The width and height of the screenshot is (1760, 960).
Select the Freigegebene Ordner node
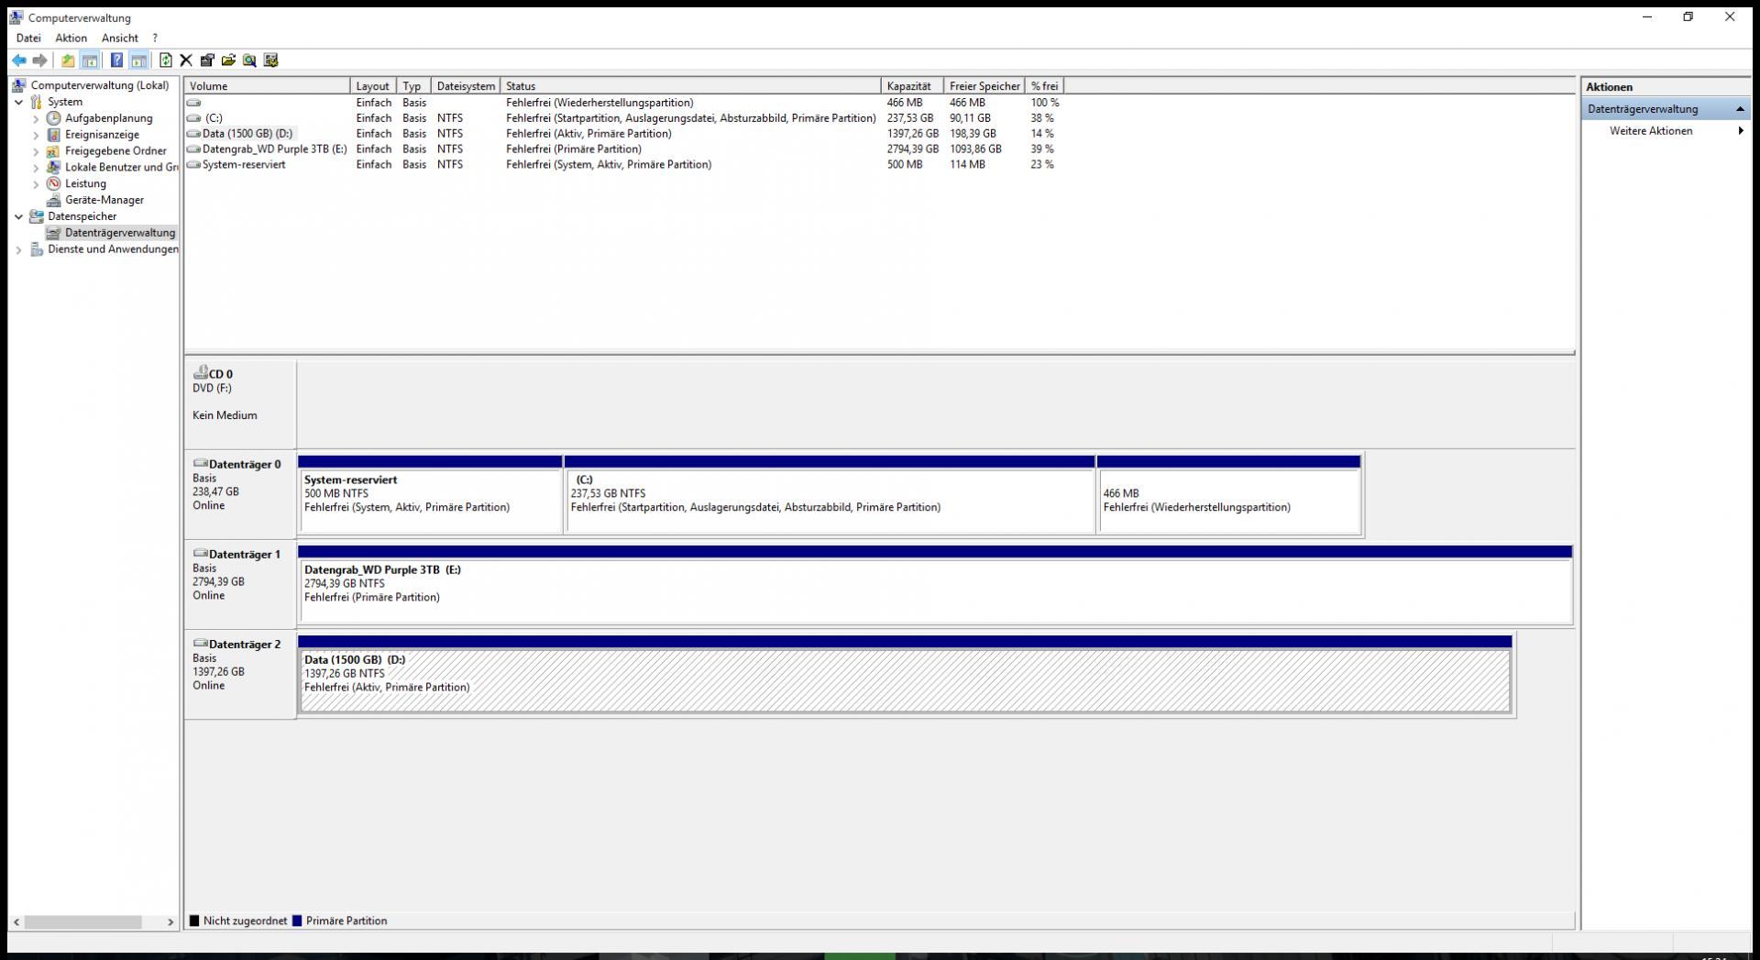pyautogui.click(x=115, y=151)
